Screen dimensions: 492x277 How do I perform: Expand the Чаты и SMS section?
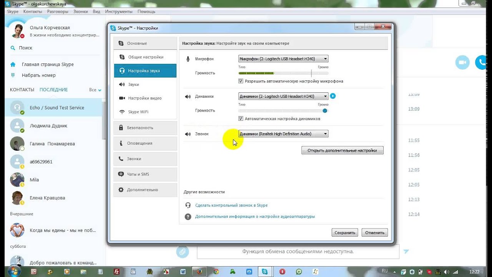tap(145, 174)
